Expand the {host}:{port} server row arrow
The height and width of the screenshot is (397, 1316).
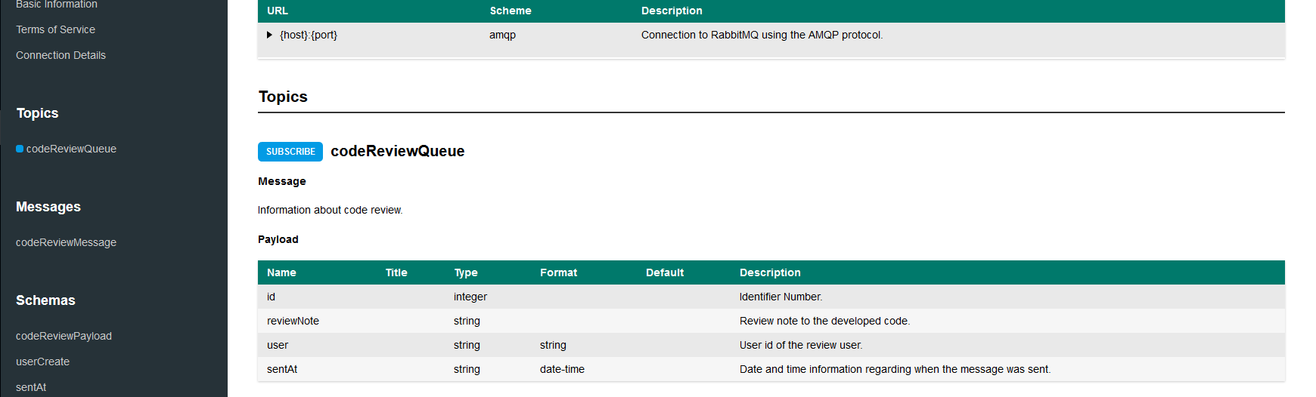pyautogui.click(x=269, y=35)
